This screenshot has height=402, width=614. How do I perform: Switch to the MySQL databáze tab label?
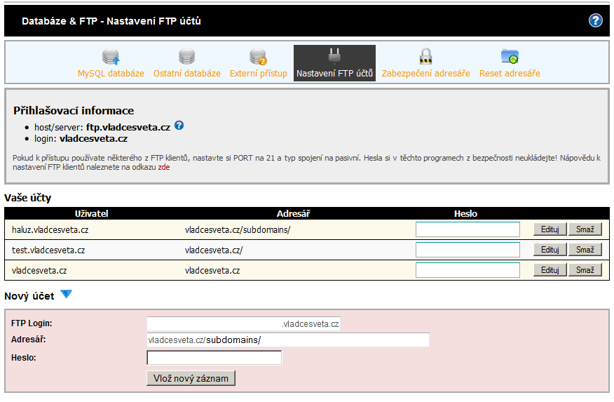111,74
